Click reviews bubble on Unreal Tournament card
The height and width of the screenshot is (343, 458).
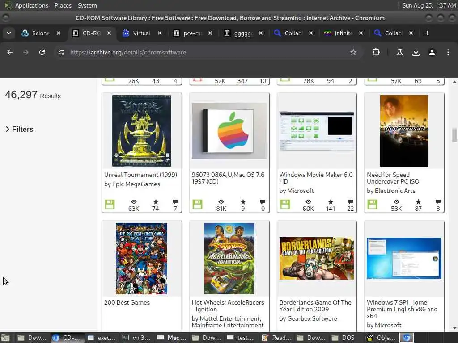[175, 201]
